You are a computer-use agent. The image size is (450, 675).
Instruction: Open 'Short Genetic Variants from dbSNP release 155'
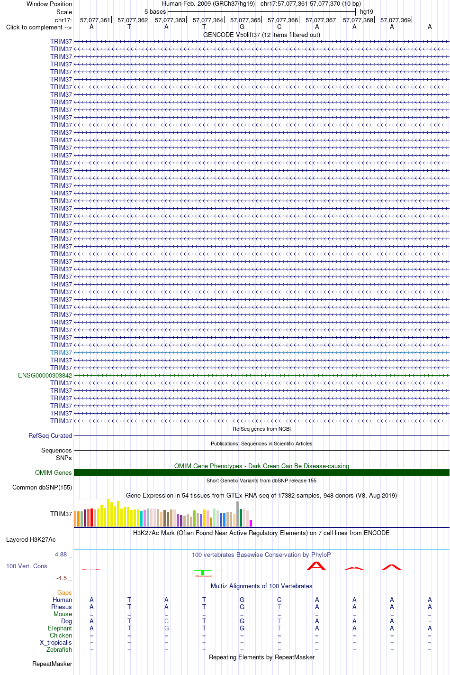click(x=261, y=481)
